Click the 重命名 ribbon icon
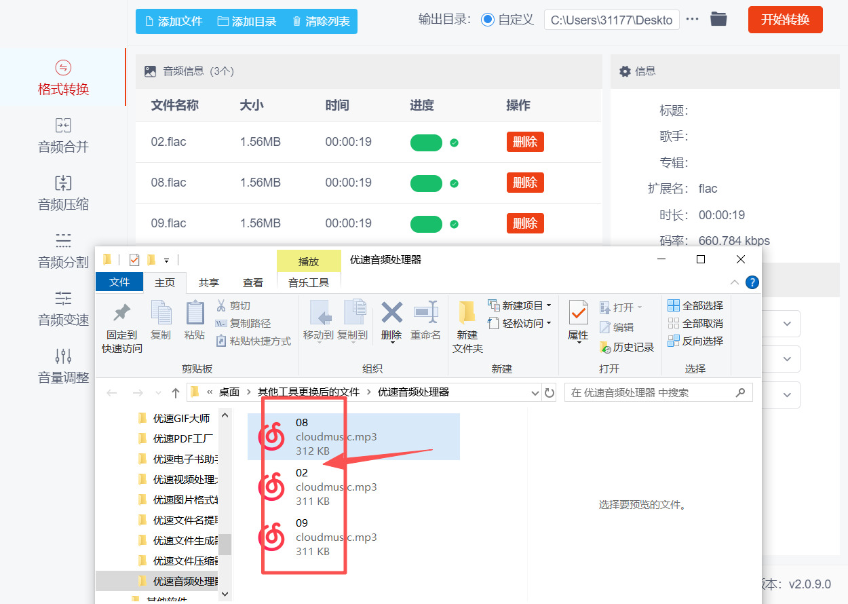Screen dimensions: 848x604 [x=426, y=312]
